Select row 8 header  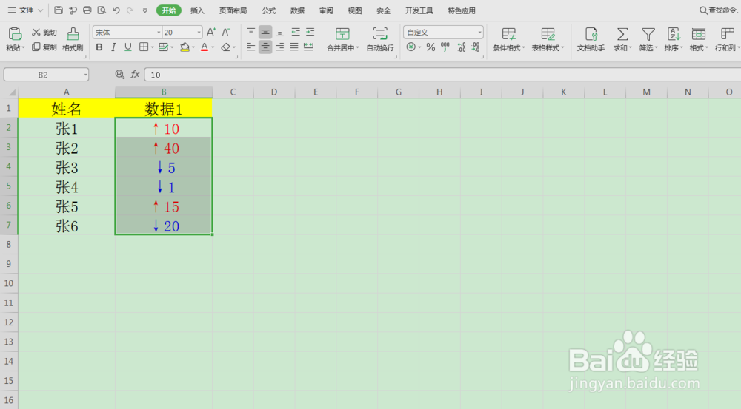tap(9, 244)
